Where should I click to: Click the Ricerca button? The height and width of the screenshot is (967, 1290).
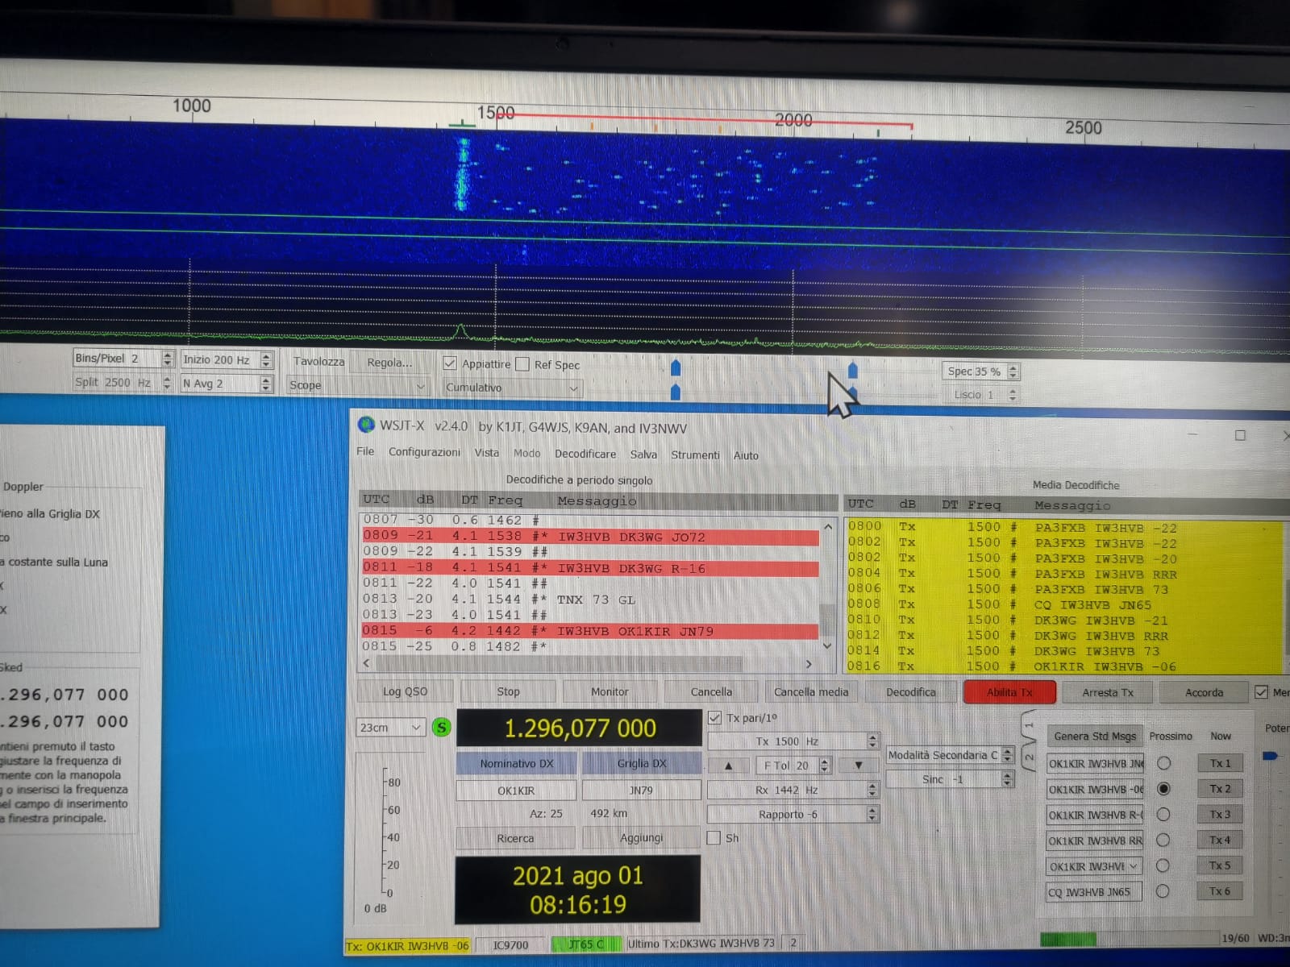[515, 838]
